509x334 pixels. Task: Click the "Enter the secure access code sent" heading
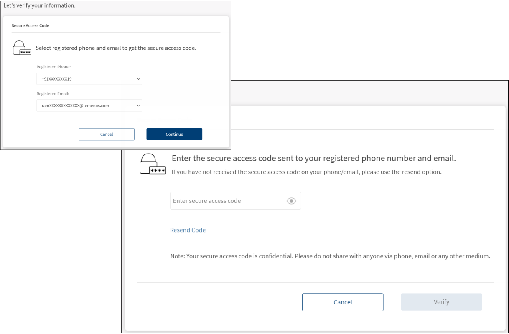313,159
